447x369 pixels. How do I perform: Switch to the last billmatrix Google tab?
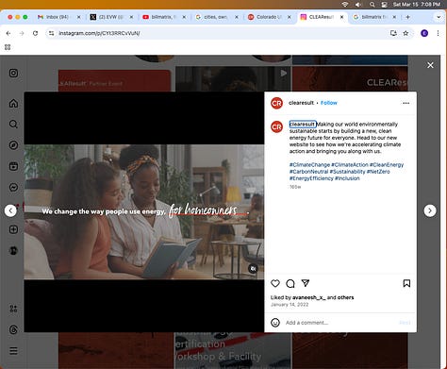click(x=374, y=17)
